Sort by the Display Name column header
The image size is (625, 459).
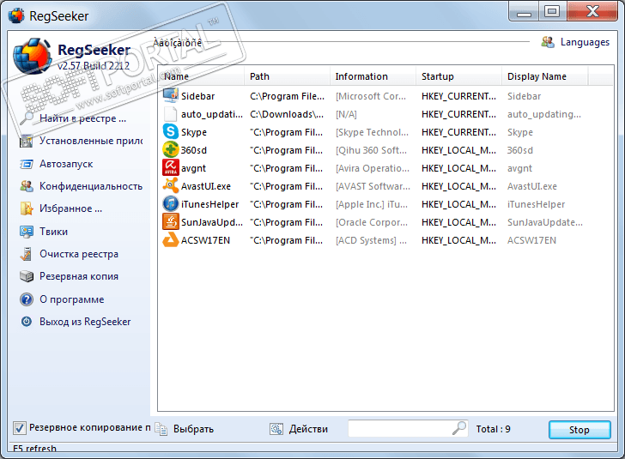click(544, 76)
